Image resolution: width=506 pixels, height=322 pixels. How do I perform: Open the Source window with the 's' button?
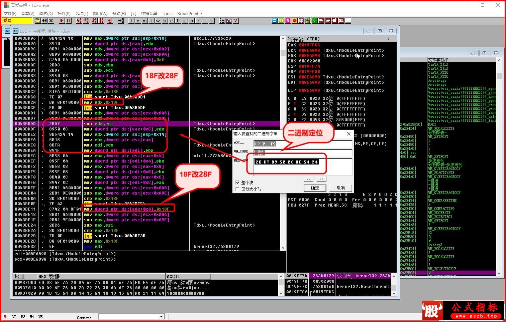(211, 21)
